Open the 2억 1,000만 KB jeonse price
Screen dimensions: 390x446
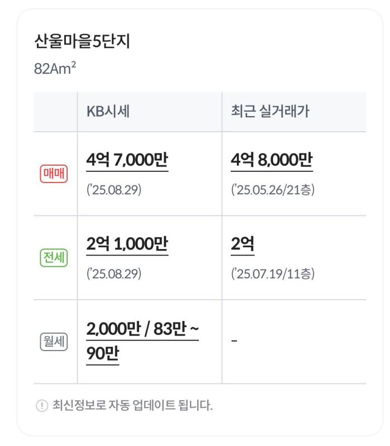pyautogui.click(x=127, y=244)
